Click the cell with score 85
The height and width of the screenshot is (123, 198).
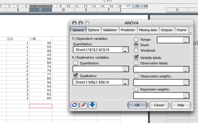point(41,98)
